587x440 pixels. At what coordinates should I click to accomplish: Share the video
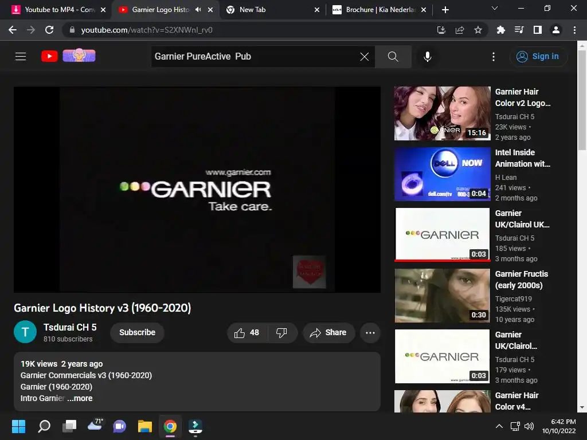coord(328,333)
